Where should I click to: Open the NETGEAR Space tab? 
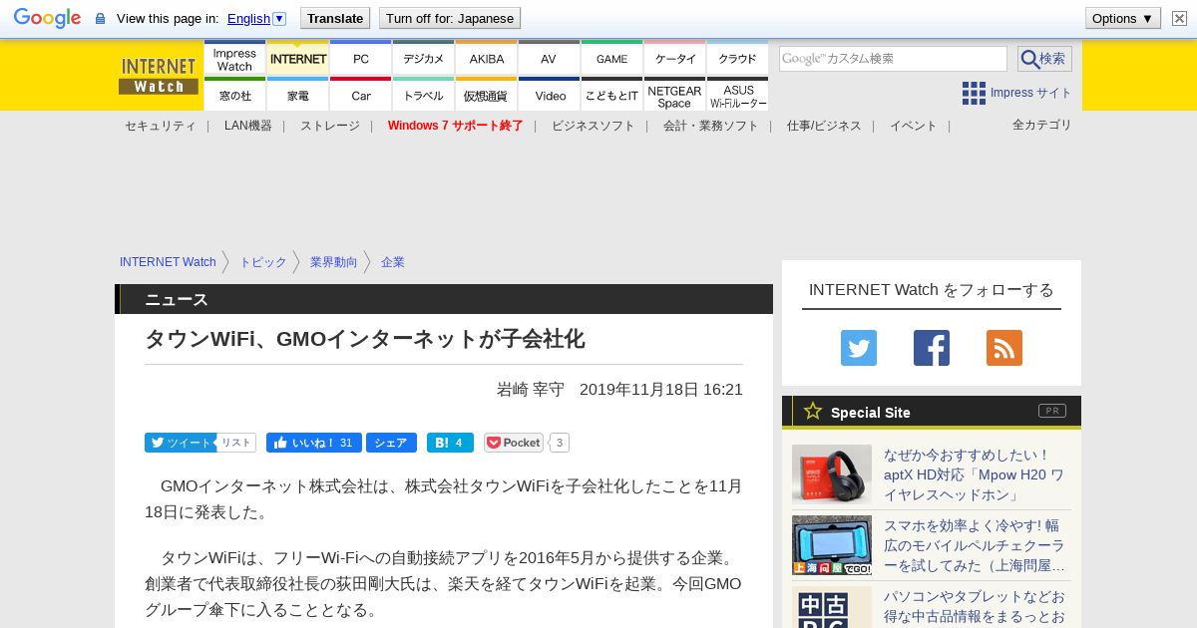tap(675, 95)
